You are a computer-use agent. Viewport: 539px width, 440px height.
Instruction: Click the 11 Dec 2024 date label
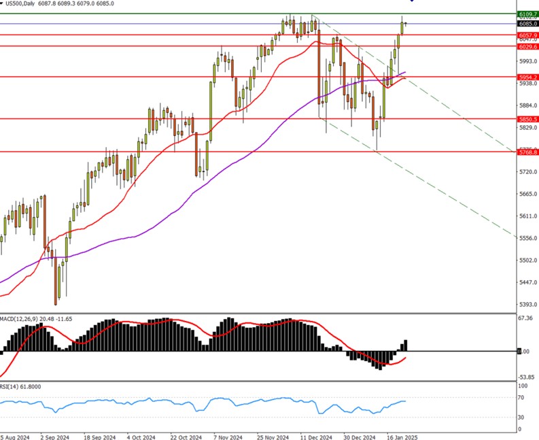[x=314, y=437]
